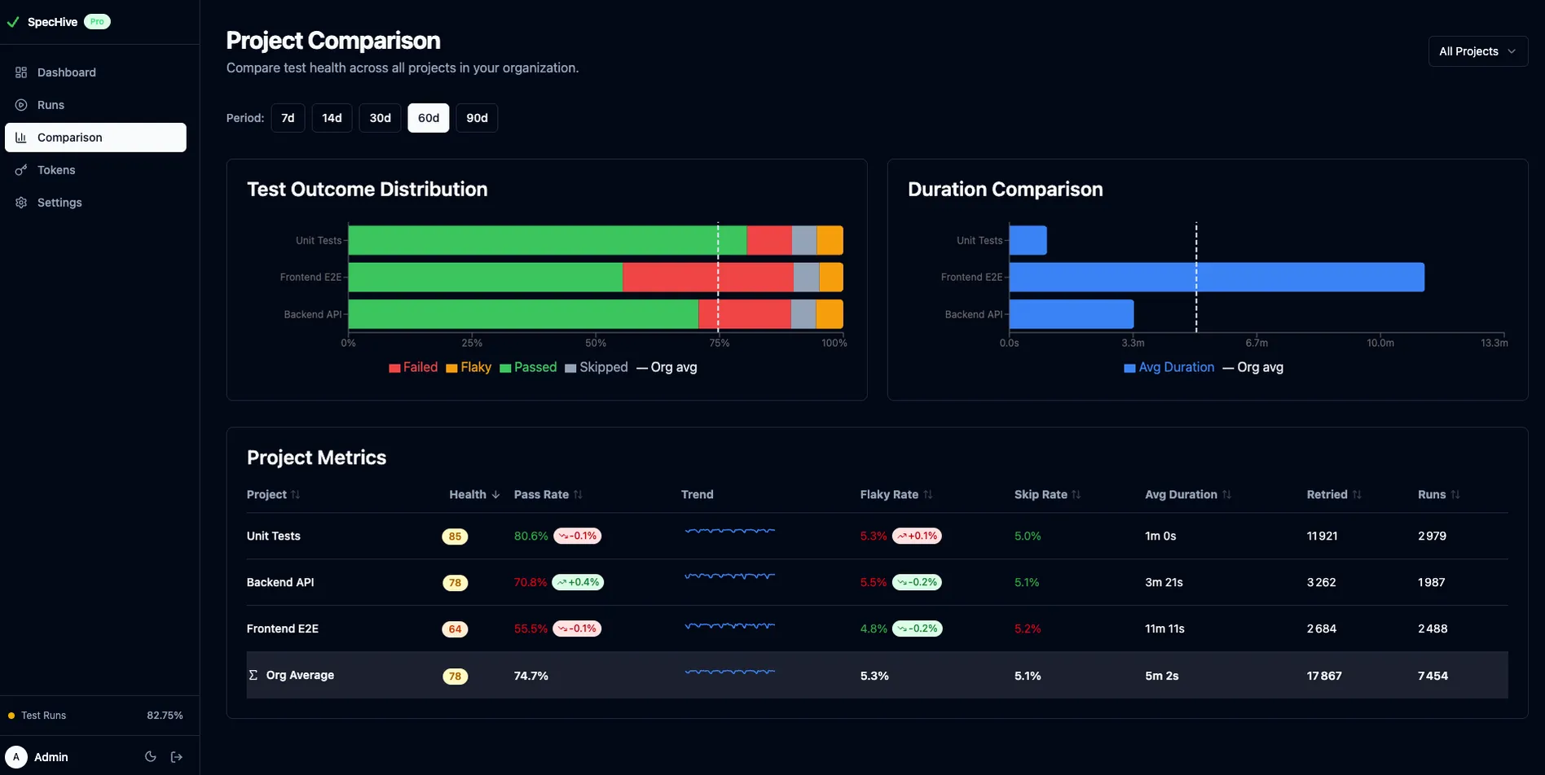Enable the 30d reporting period
Screen dimensions: 1545x775
tap(380, 117)
